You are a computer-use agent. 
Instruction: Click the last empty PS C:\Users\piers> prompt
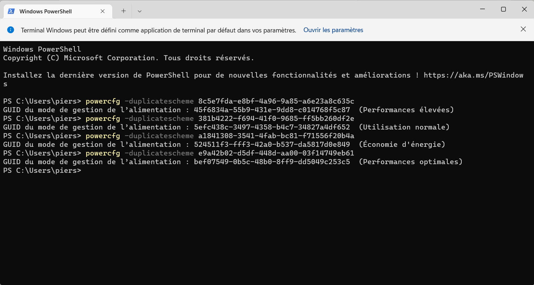pyautogui.click(x=42, y=170)
